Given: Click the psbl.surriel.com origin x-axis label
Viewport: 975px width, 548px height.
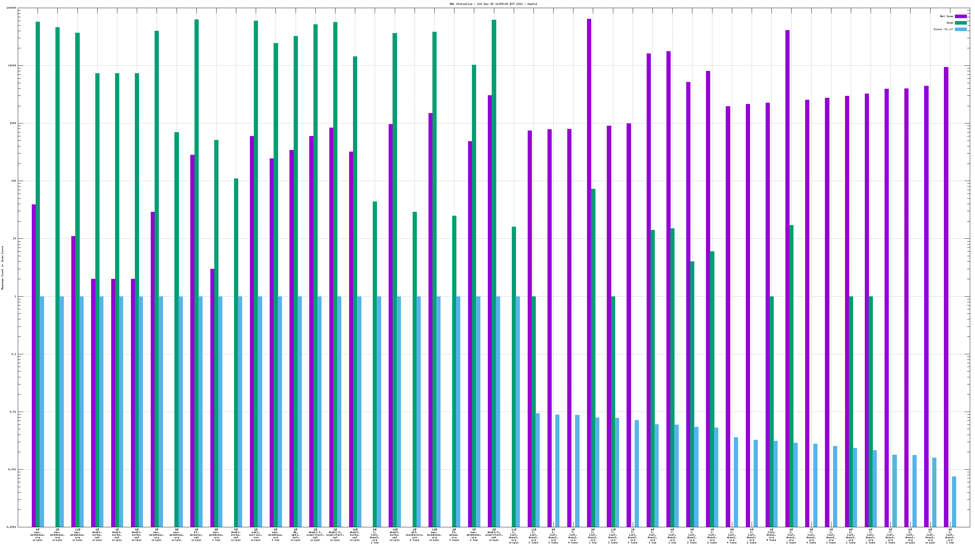Looking at the screenshot, I should (255, 535).
